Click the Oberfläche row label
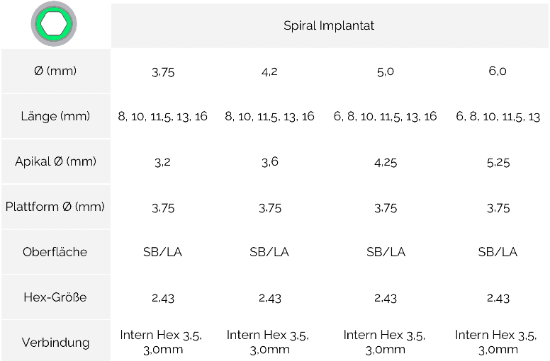 pyautogui.click(x=55, y=252)
